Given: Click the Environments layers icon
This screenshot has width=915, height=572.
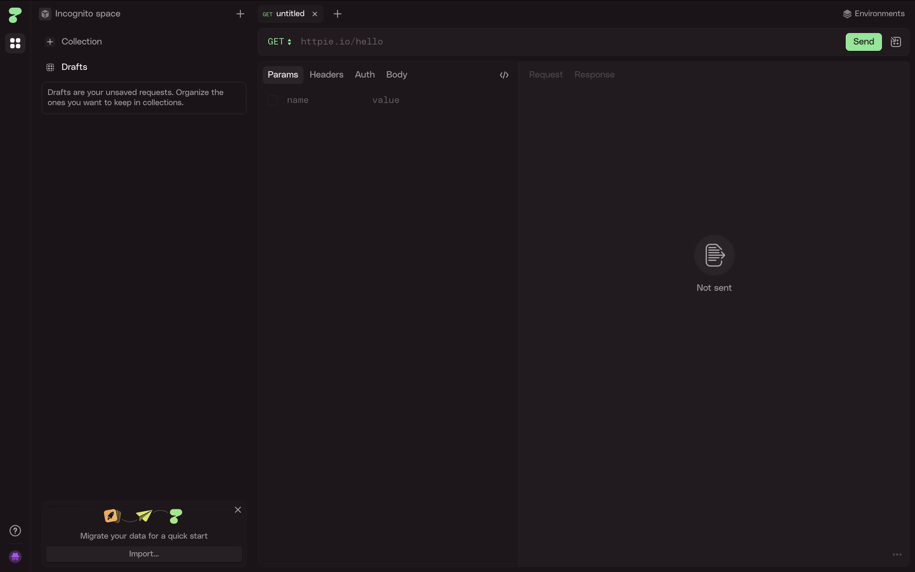Looking at the screenshot, I should point(847,14).
